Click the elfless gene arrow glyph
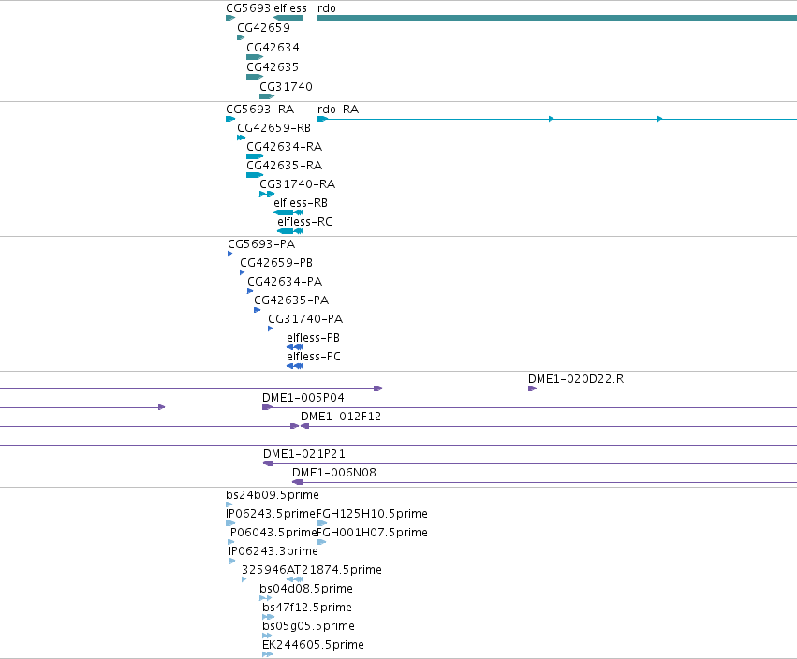 [x=288, y=18]
